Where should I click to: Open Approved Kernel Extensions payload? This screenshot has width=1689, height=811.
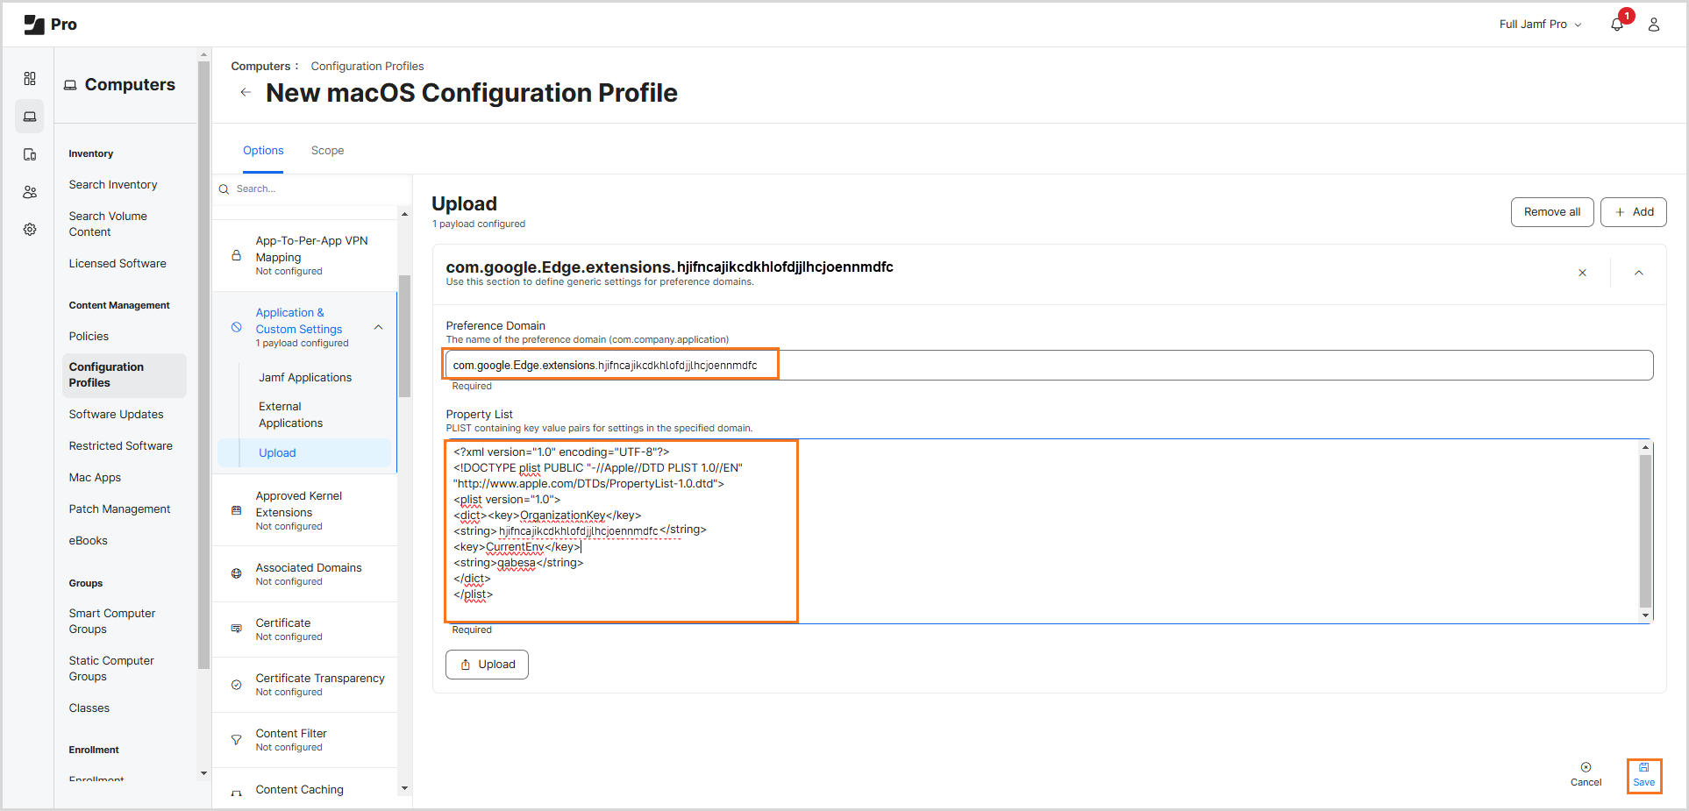click(304, 510)
